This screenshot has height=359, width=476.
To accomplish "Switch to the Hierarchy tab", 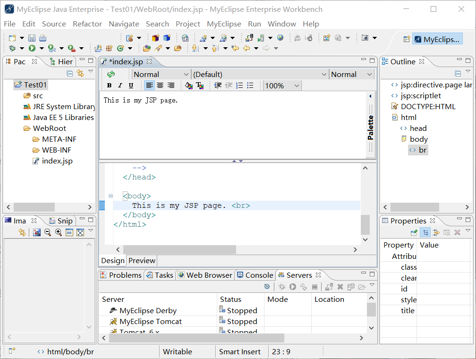I will tap(61, 62).
